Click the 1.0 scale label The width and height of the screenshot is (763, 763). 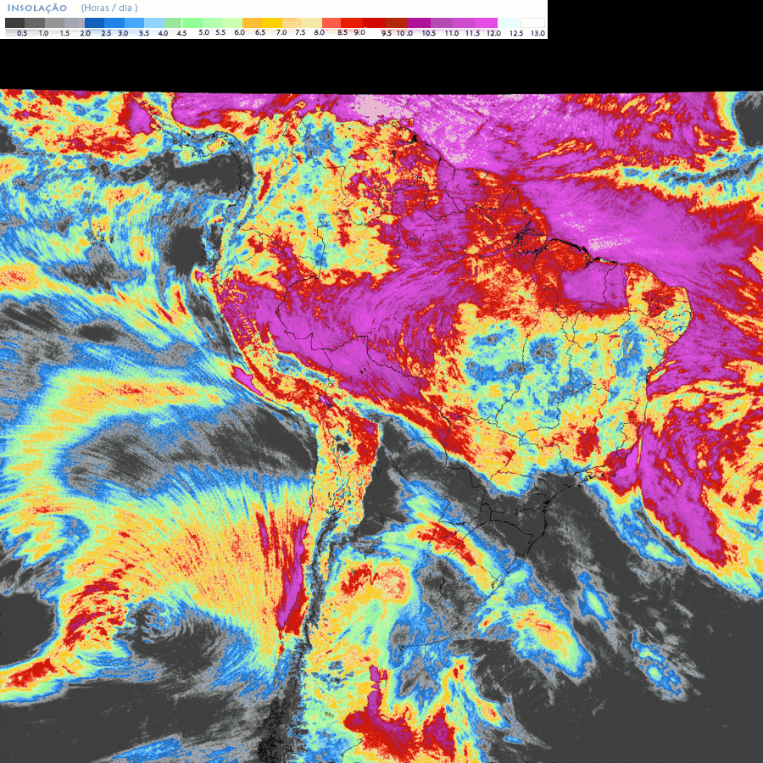coord(43,34)
